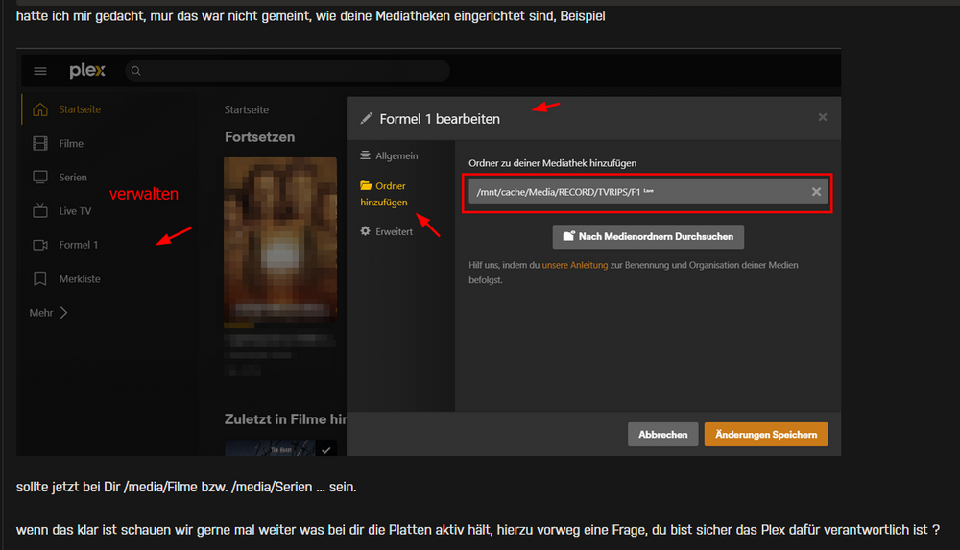The width and height of the screenshot is (960, 550).
Task: Click Änderungen Speichern button
Action: pyautogui.click(x=766, y=434)
